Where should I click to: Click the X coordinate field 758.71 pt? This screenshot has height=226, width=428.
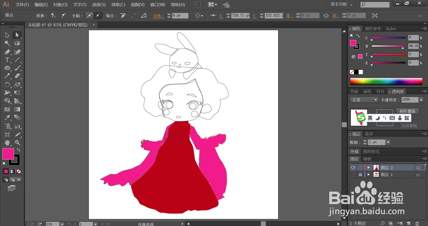click(x=240, y=15)
